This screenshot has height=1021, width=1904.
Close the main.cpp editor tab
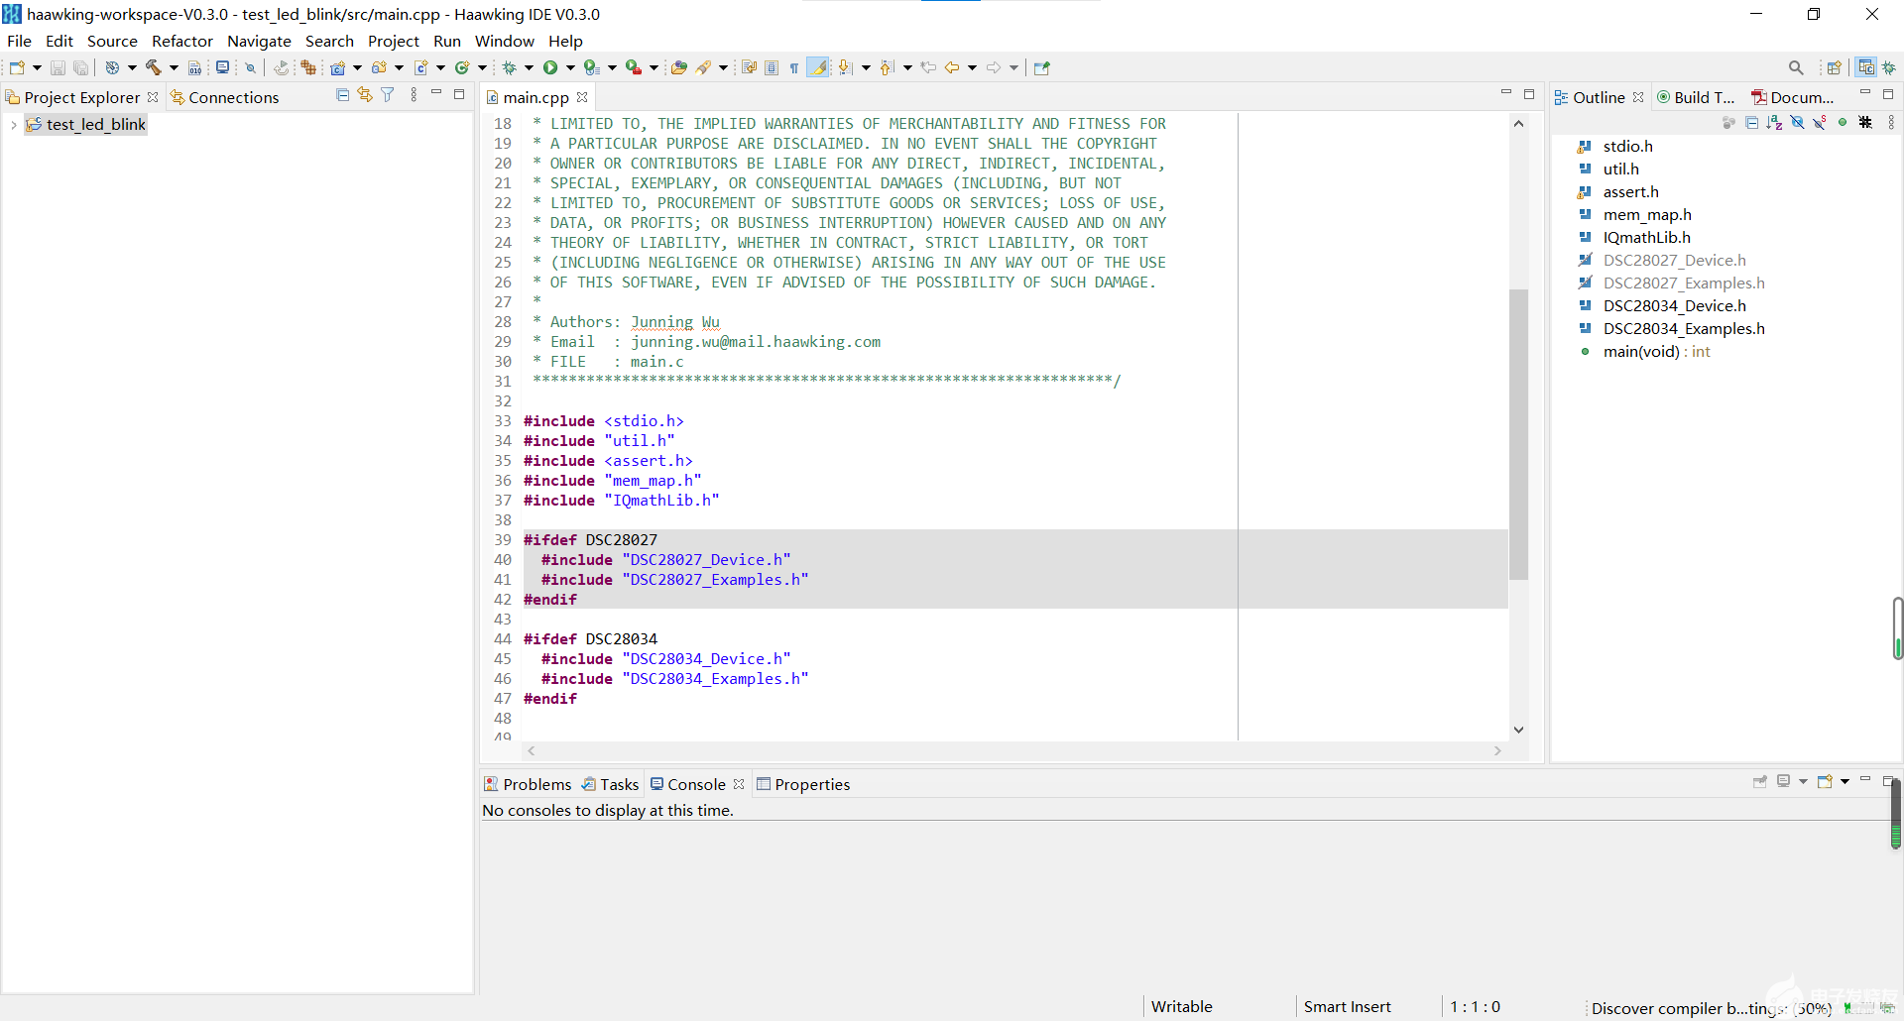(x=582, y=97)
